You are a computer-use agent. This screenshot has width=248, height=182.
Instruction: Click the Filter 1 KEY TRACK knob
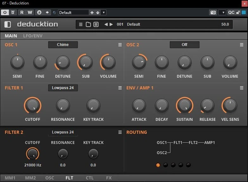[x=93, y=106]
